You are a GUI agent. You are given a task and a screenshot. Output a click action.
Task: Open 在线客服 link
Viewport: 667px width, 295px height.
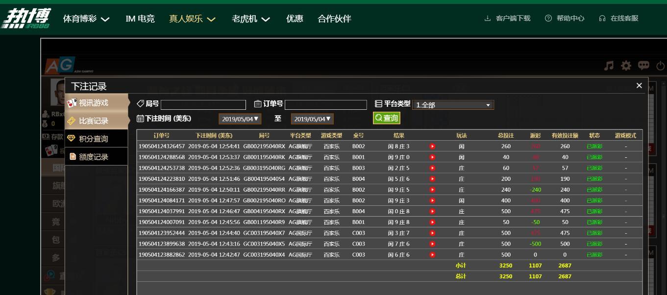click(x=619, y=19)
